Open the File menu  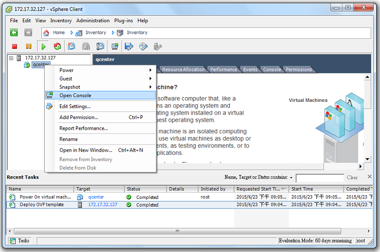(x=14, y=20)
